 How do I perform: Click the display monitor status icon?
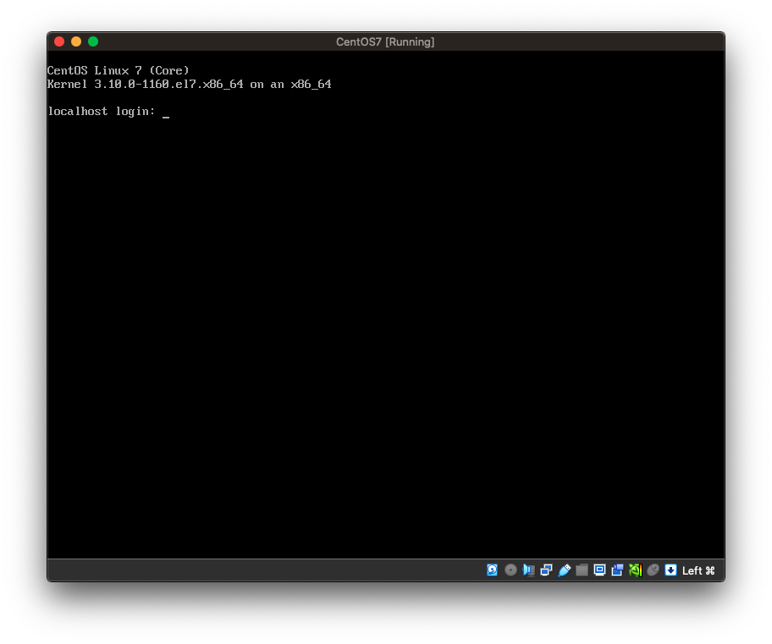click(599, 570)
